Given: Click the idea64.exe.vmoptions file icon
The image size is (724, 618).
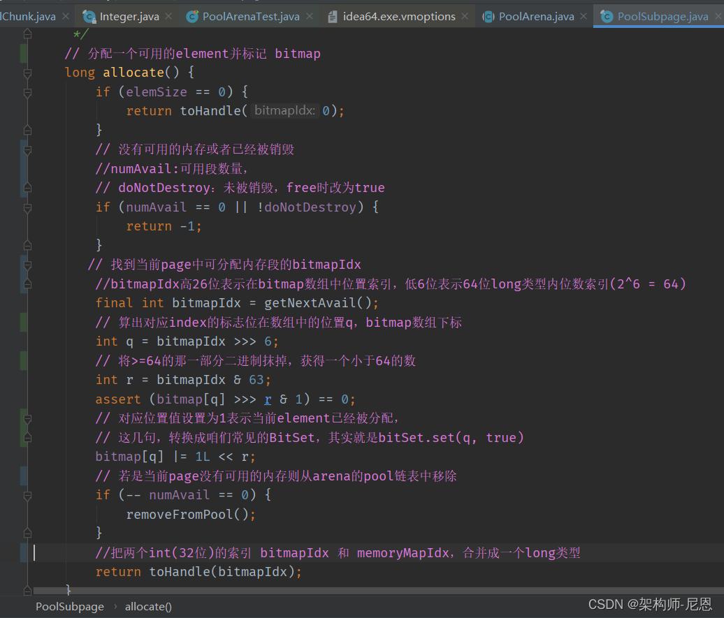Looking at the screenshot, I should pos(333,16).
